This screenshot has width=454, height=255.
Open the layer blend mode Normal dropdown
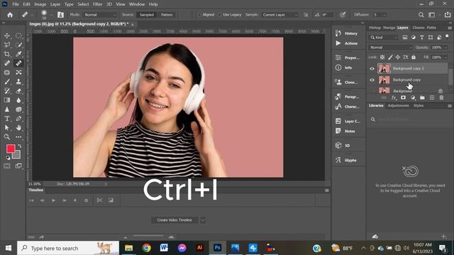pos(390,47)
